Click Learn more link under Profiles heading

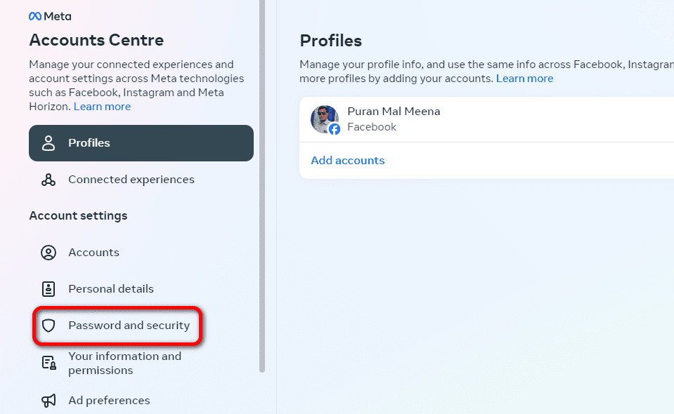(x=524, y=79)
